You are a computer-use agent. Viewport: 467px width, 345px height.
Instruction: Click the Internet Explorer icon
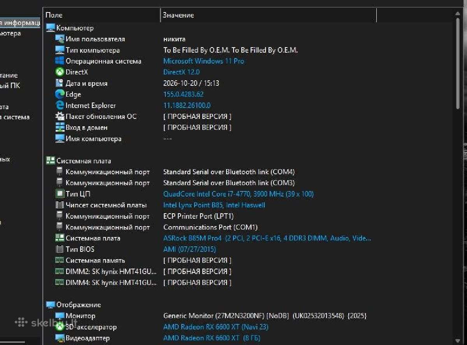60,105
